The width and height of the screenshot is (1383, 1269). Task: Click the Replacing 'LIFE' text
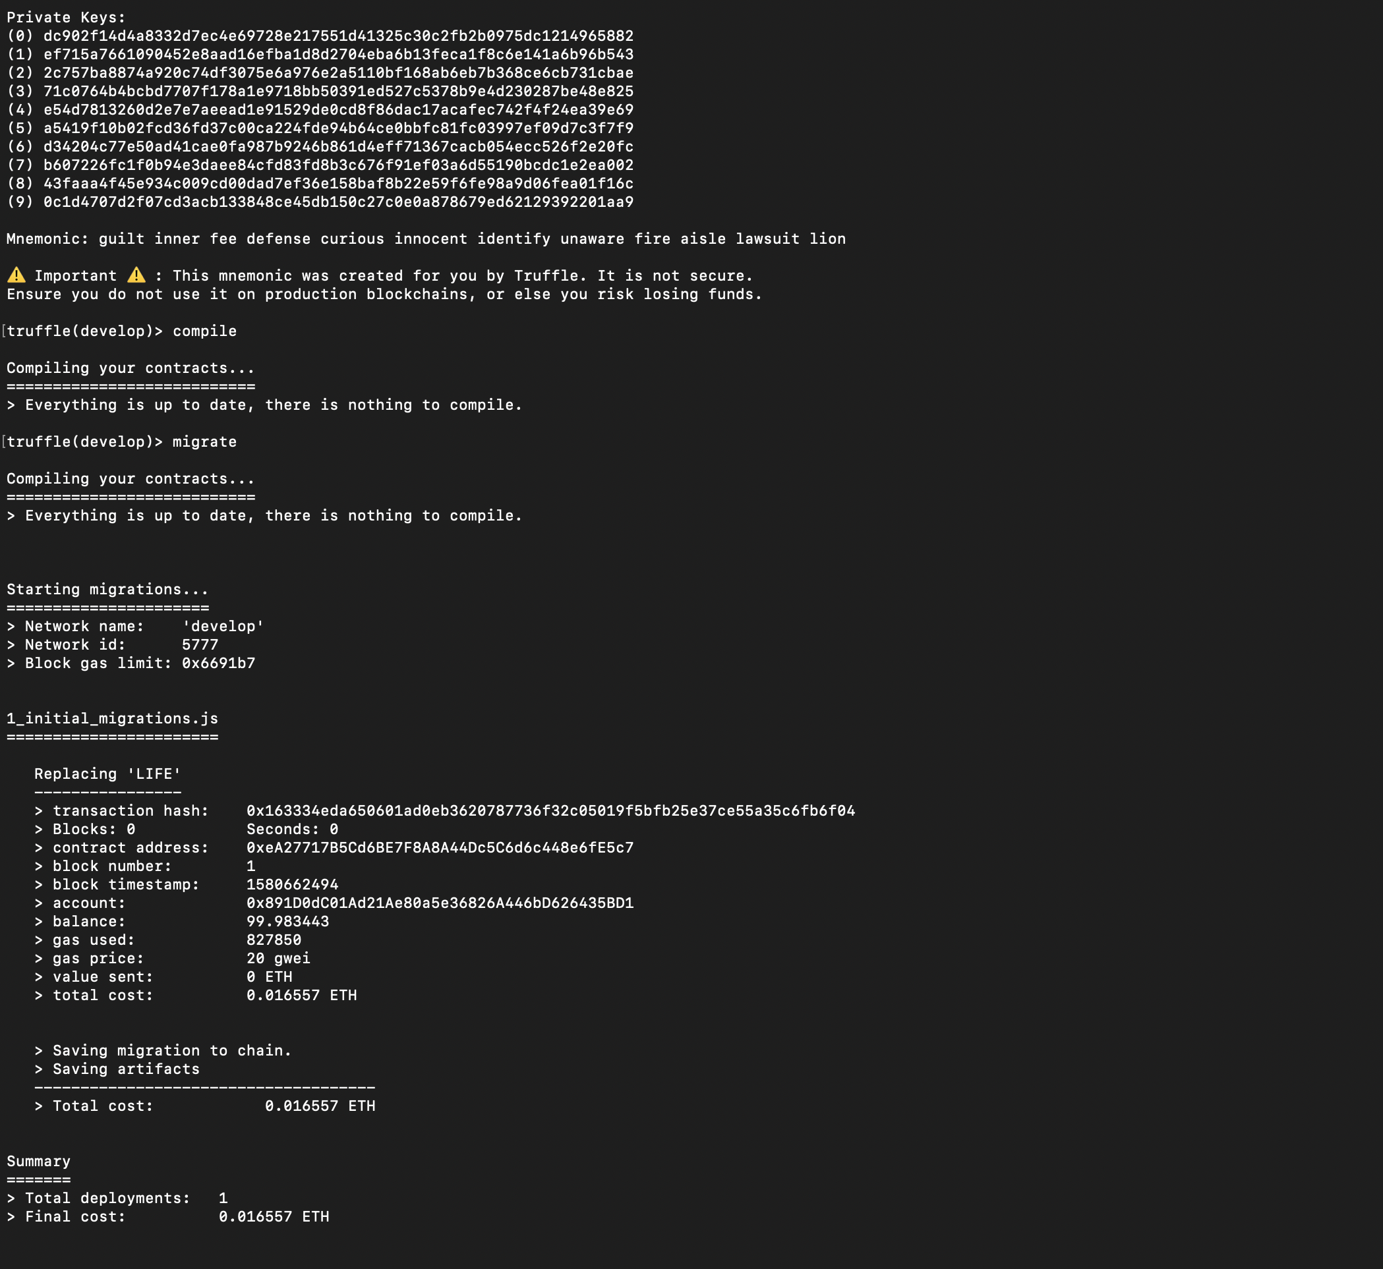pyautogui.click(x=108, y=774)
